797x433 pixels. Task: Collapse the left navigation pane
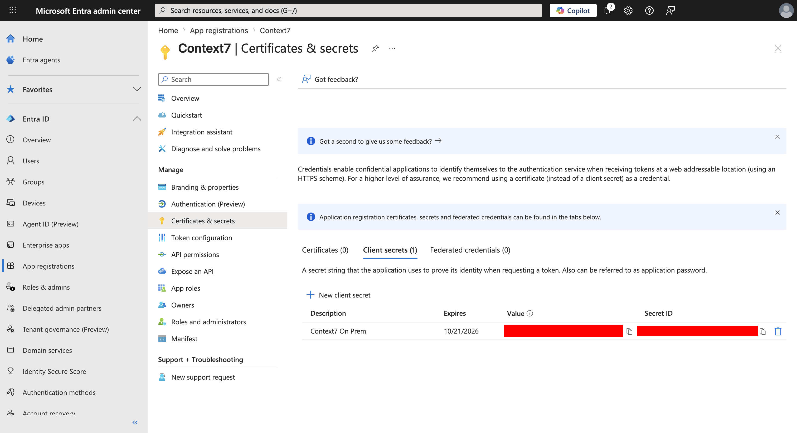(135, 422)
